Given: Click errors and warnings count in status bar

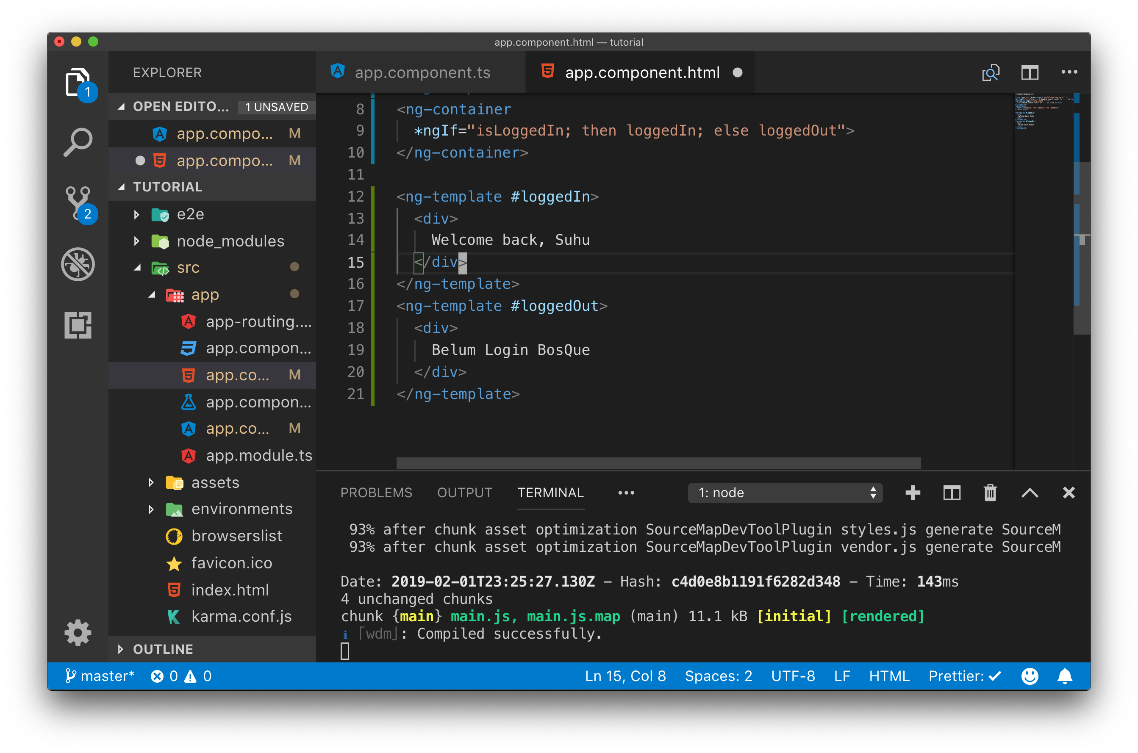Looking at the screenshot, I should pyautogui.click(x=181, y=676).
